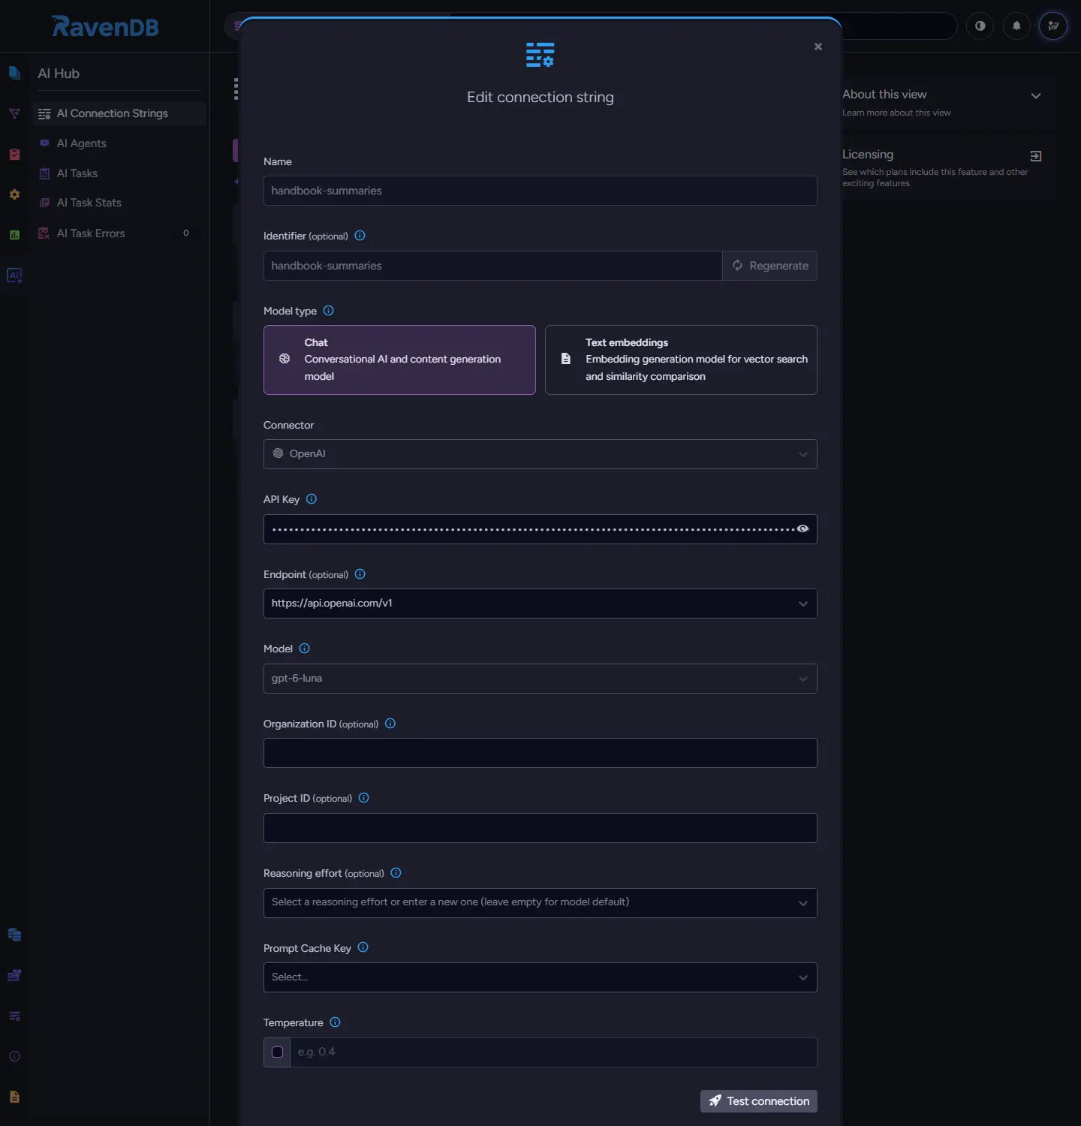
Task: Show info about Model field
Action: pos(304,649)
